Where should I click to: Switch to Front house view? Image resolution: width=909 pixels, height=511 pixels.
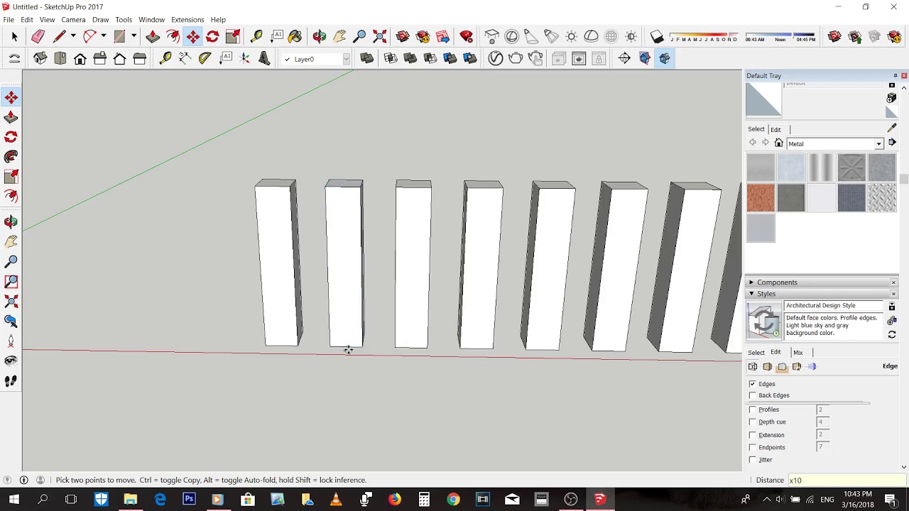pyautogui.click(x=80, y=59)
